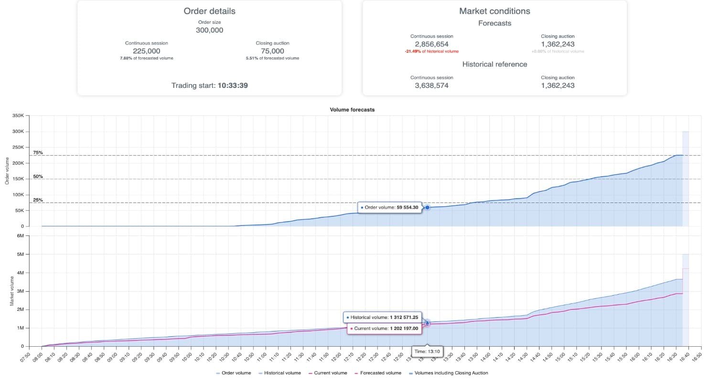Click the blue data point on the order volume curve
709x383 pixels.
pyautogui.click(x=427, y=207)
